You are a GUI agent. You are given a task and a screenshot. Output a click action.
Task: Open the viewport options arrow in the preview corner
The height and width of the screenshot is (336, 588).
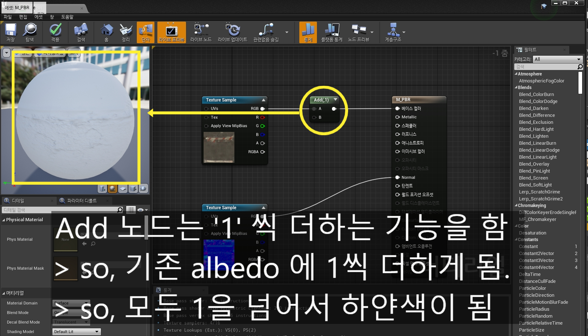click(7, 53)
